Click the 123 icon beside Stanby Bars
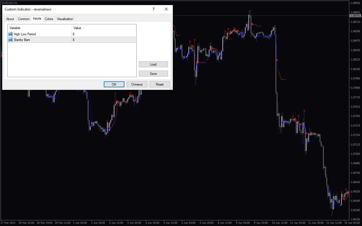The width and height of the screenshot is (362, 226). [x=10, y=40]
